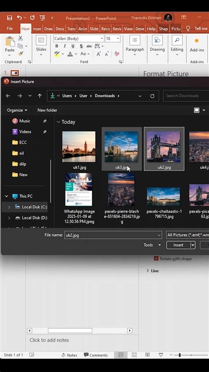
Task: Open the Calibri (Body) font name dropdown
Action: tap(102, 38)
